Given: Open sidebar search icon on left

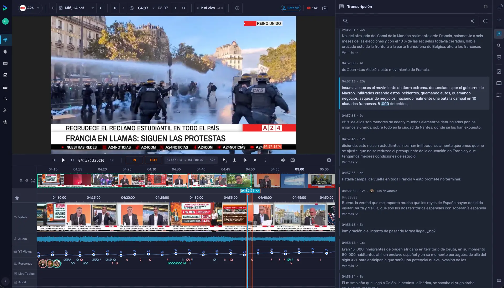Looking at the screenshot, I should tap(5, 99).
